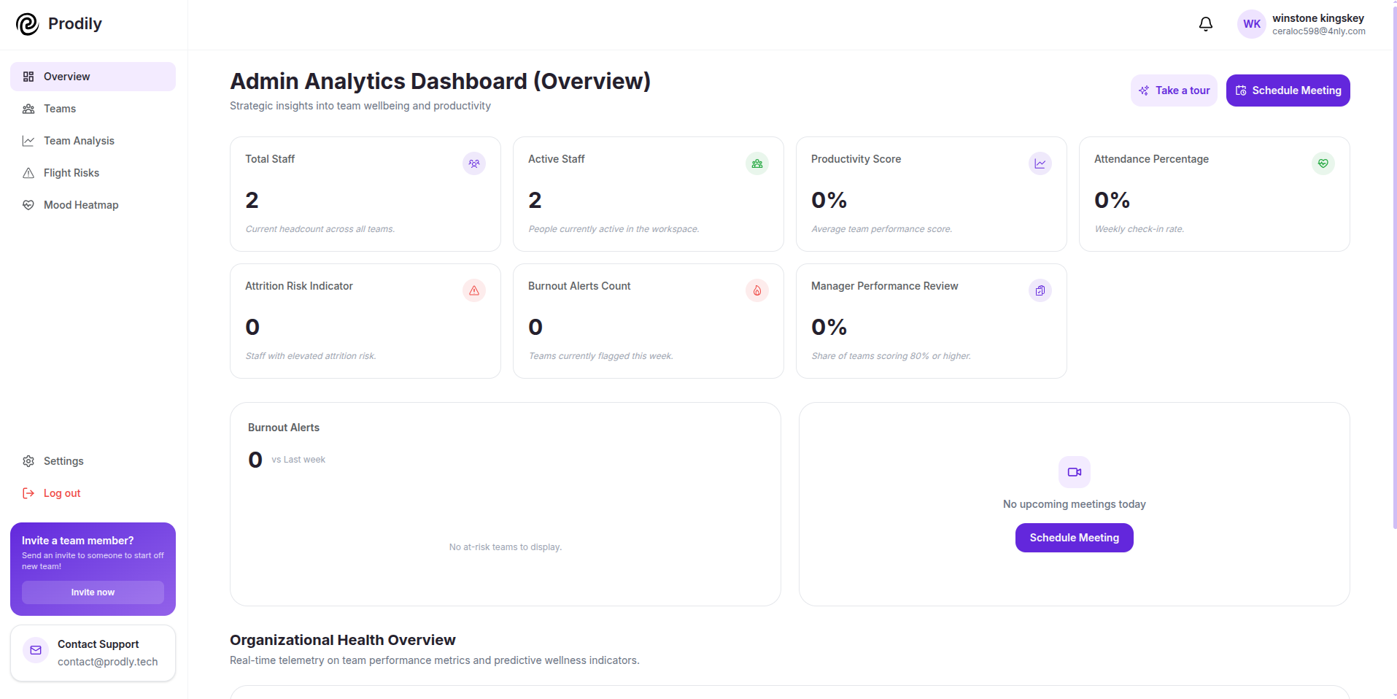Click the Prodily brand name text
Image resolution: width=1397 pixels, height=699 pixels.
[x=75, y=24]
